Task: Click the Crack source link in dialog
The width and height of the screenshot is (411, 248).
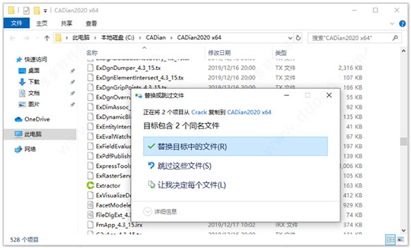Action: [x=199, y=112]
